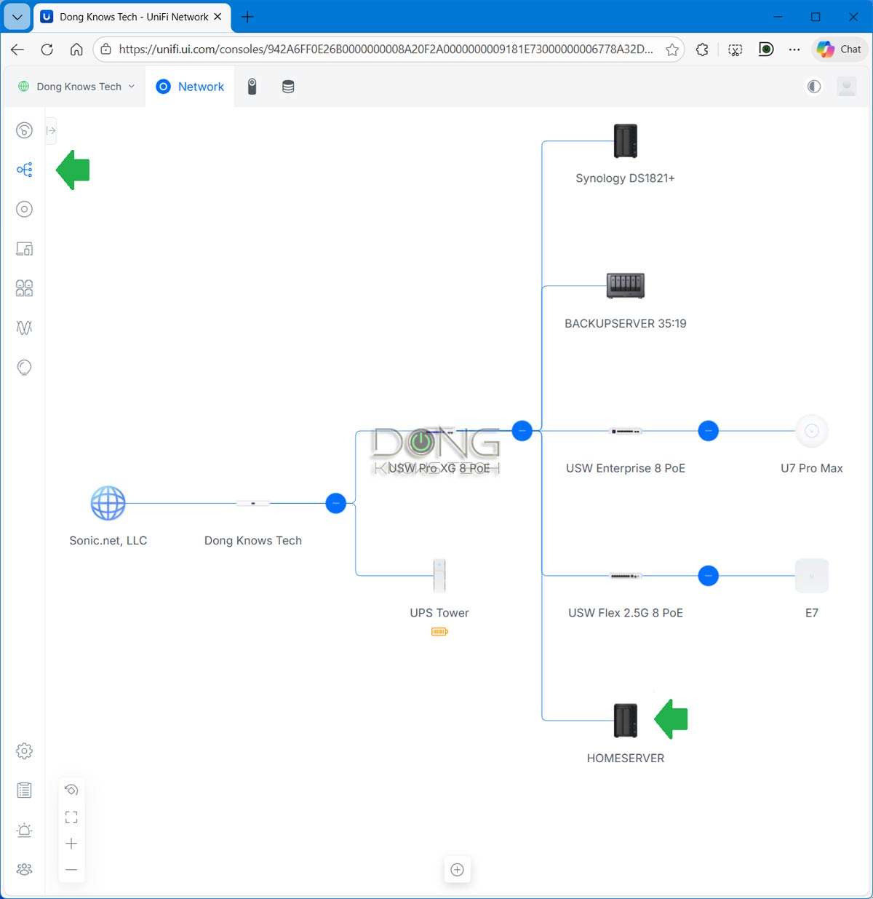Screen dimensions: 873x899
Task: Open notifications with the alarm bell icon
Action: [24, 830]
